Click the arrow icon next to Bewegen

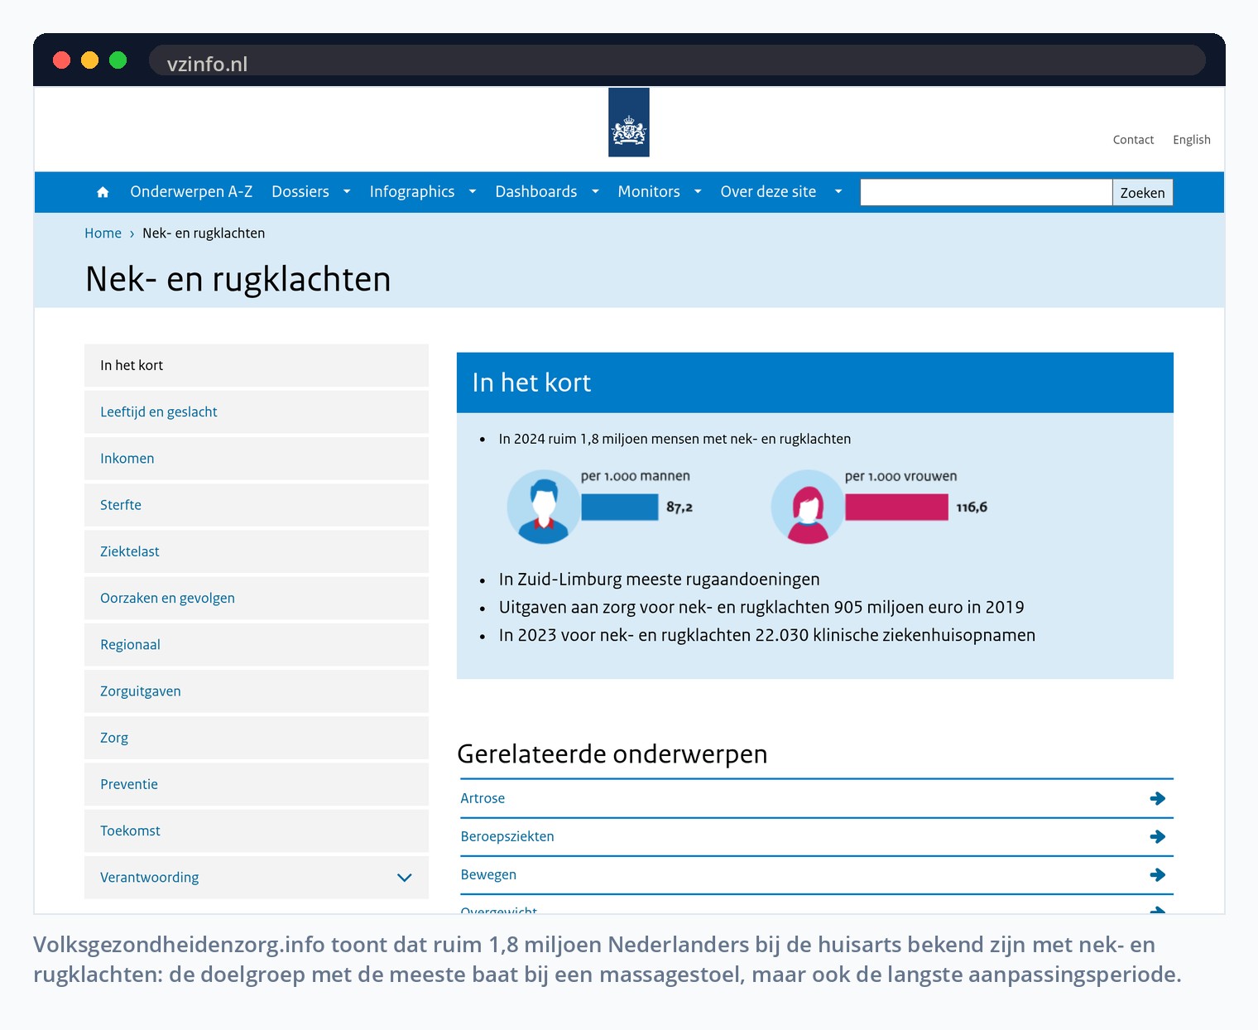[x=1157, y=874]
